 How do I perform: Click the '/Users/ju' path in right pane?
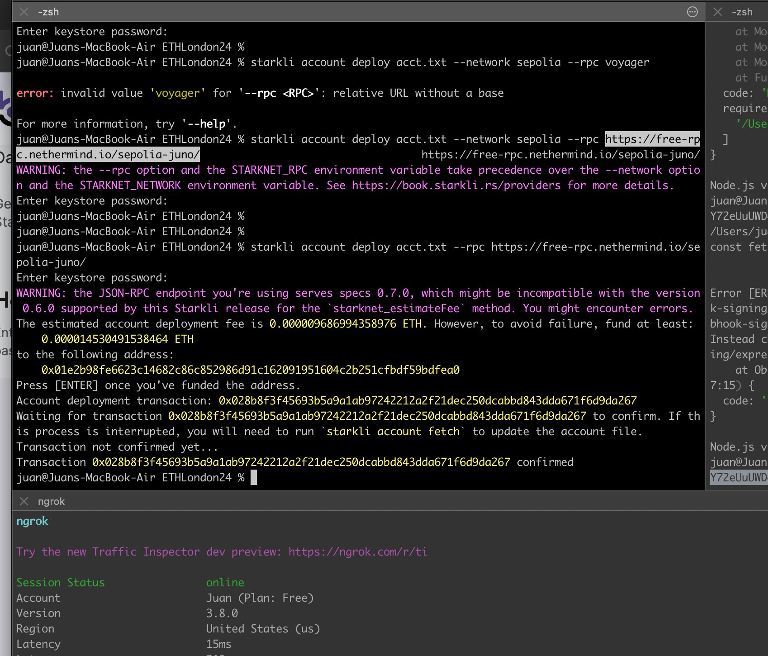coord(739,232)
